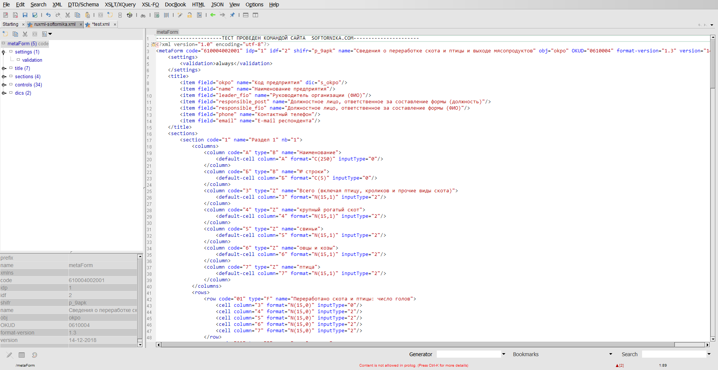This screenshot has height=370, width=718.
Task: Expand the sections (4) tree node
Action: (4, 77)
